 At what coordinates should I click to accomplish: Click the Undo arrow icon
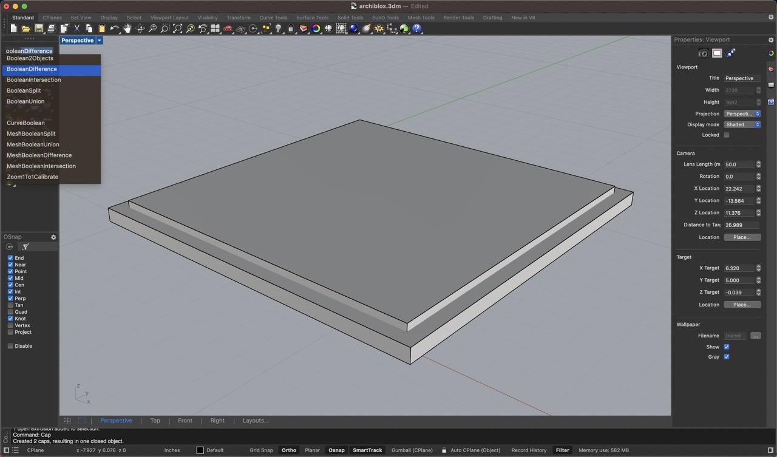[x=115, y=29]
